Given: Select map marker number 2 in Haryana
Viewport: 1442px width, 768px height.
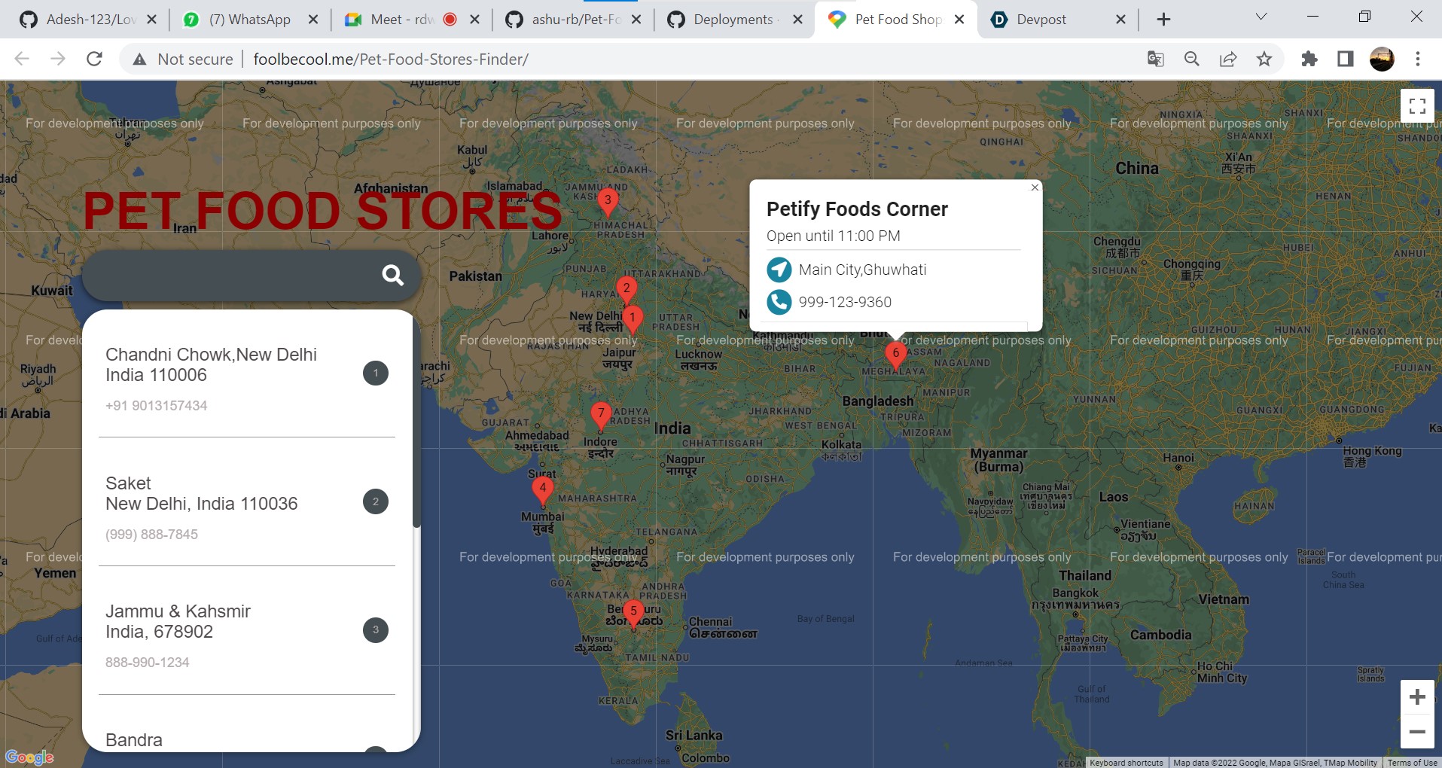Looking at the screenshot, I should tap(626, 290).
